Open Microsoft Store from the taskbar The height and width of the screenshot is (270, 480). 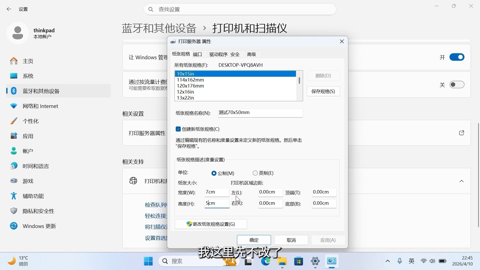tap(299, 261)
